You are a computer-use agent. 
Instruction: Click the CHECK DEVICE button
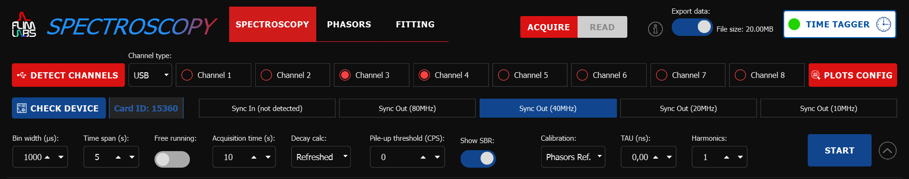point(59,108)
